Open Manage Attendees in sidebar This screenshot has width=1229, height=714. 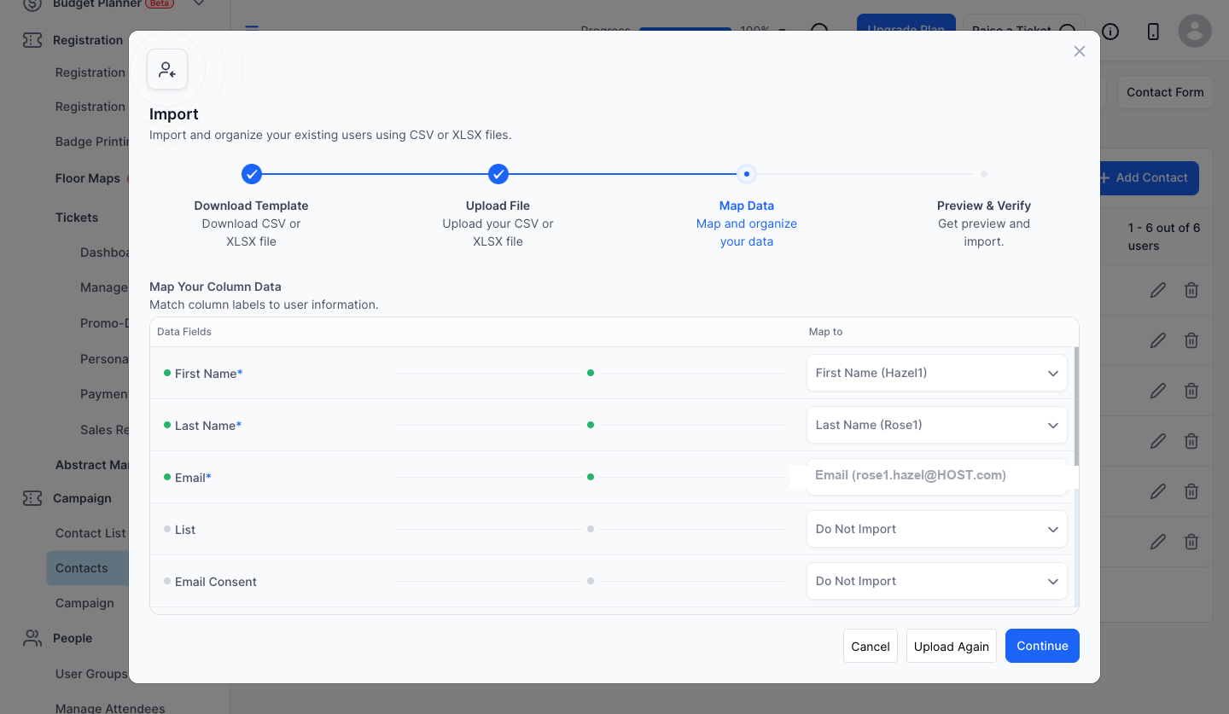click(x=110, y=708)
